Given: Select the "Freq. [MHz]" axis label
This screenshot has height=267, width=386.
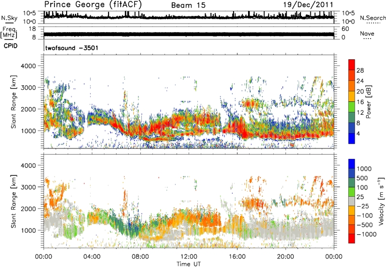Looking at the screenshot, I should [x=9, y=33].
